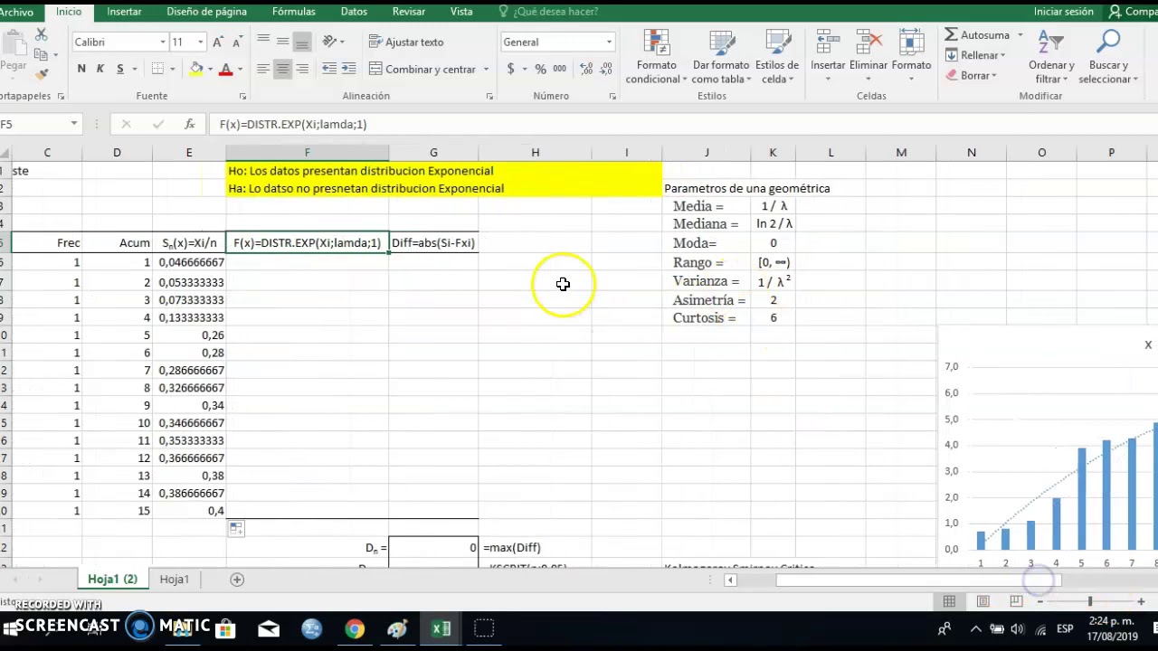Center text horizontally
The image size is (1158, 651).
(x=282, y=69)
